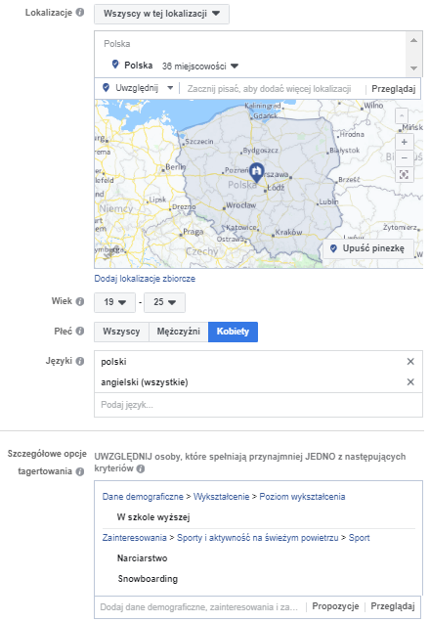Select Mężczyźni gender option
The height and width of the screenshot is (622, 430).
coord(178,332)
